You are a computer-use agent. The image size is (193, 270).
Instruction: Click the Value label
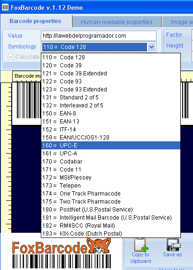tap(15, 36)
